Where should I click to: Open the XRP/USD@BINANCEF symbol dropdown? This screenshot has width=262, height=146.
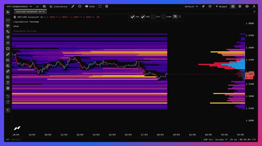19,6
